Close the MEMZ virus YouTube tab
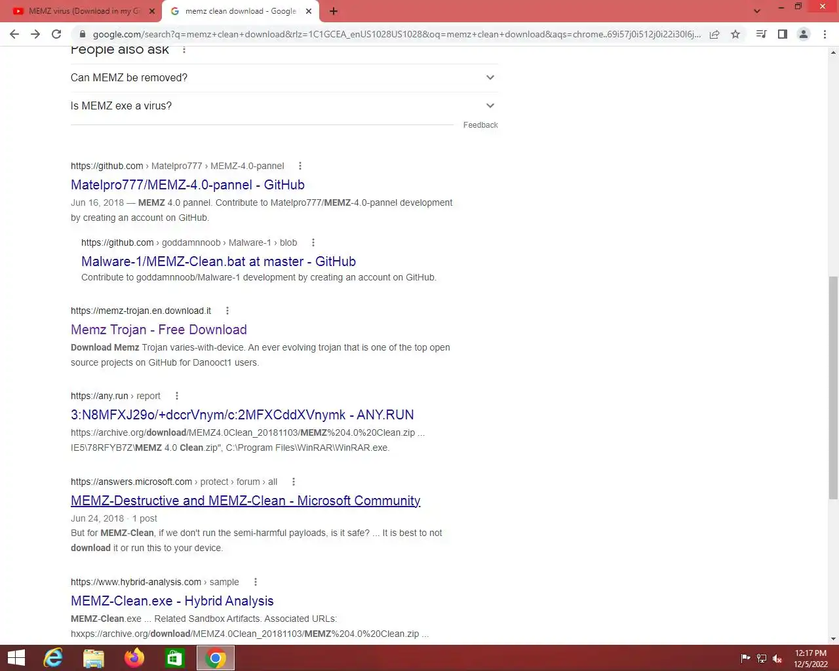Screen dimensions: 839x671 pos(152,11)
